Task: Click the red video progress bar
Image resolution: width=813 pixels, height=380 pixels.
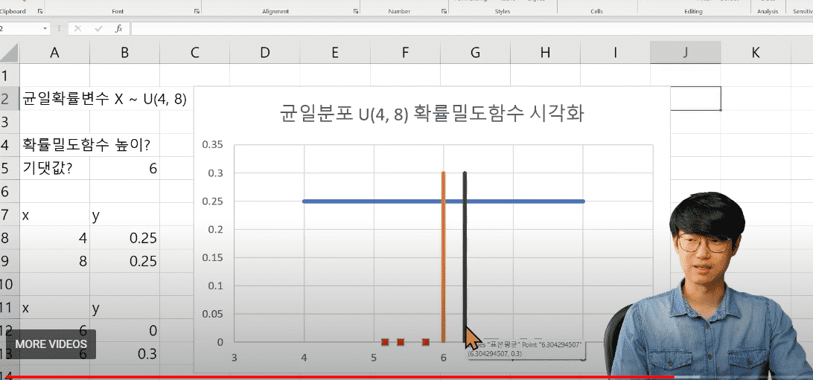Action: tap(337, 378)
